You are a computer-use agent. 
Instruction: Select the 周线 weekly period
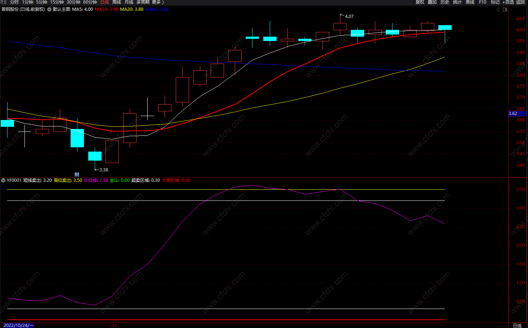tap(117, 2)
